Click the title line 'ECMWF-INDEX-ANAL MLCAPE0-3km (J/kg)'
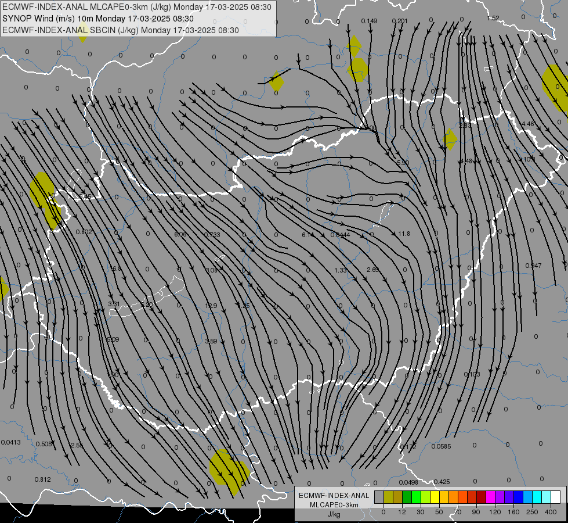This screenshot has height=523, width=568. click(136, 7)
